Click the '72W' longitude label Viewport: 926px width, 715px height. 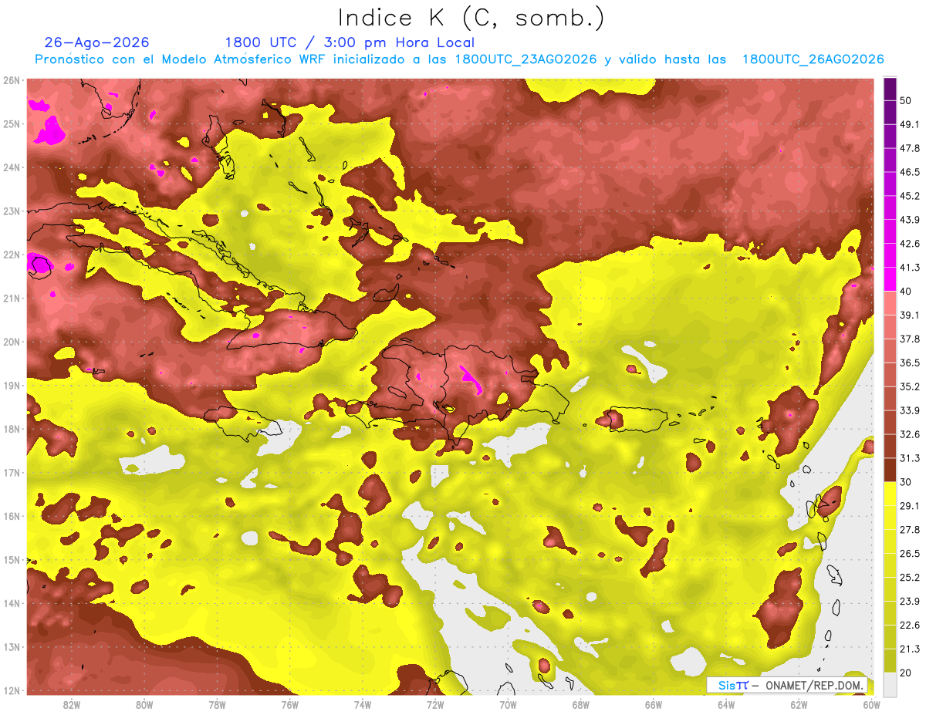click(435, 704)
